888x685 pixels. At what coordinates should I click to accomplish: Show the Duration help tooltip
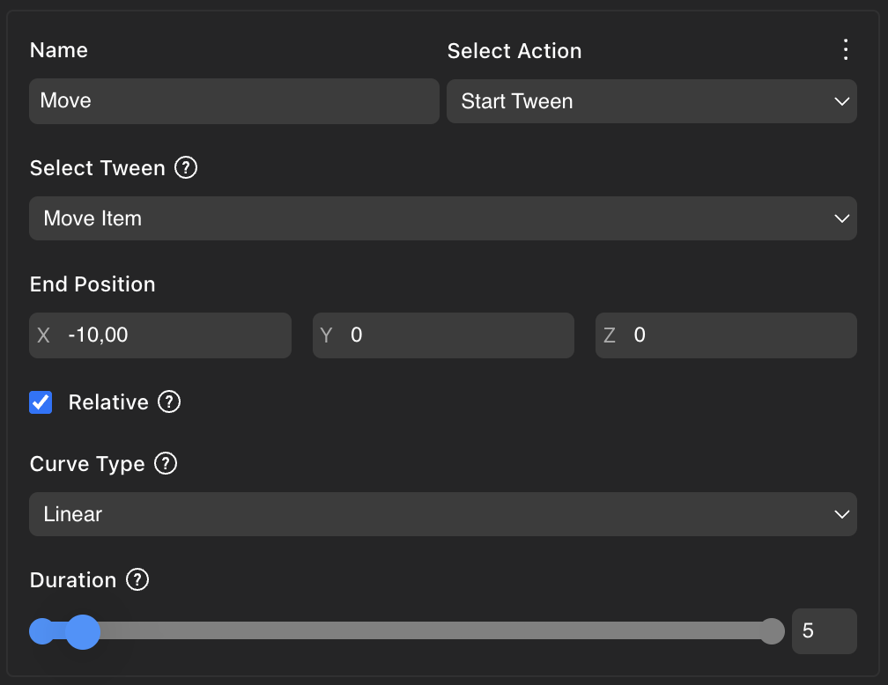pos(137,579)
